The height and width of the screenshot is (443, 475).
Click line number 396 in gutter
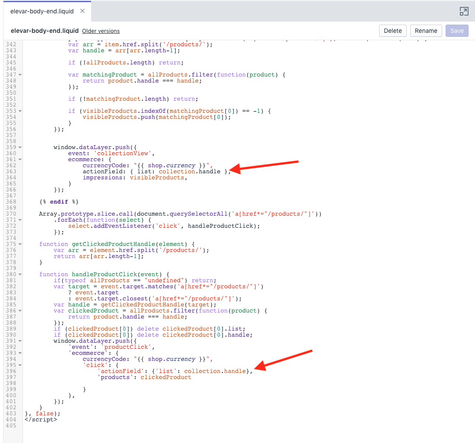11,371
